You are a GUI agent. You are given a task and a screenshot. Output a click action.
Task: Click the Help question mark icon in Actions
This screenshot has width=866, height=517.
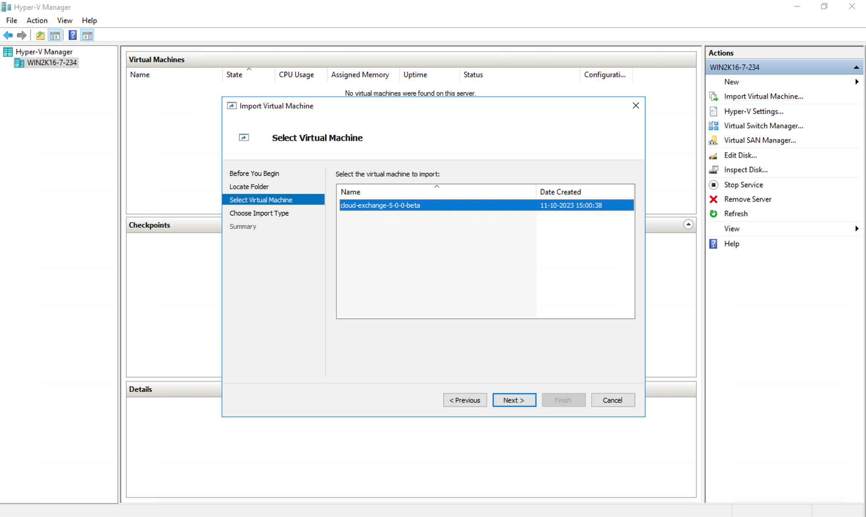click(x=714, y=244)
